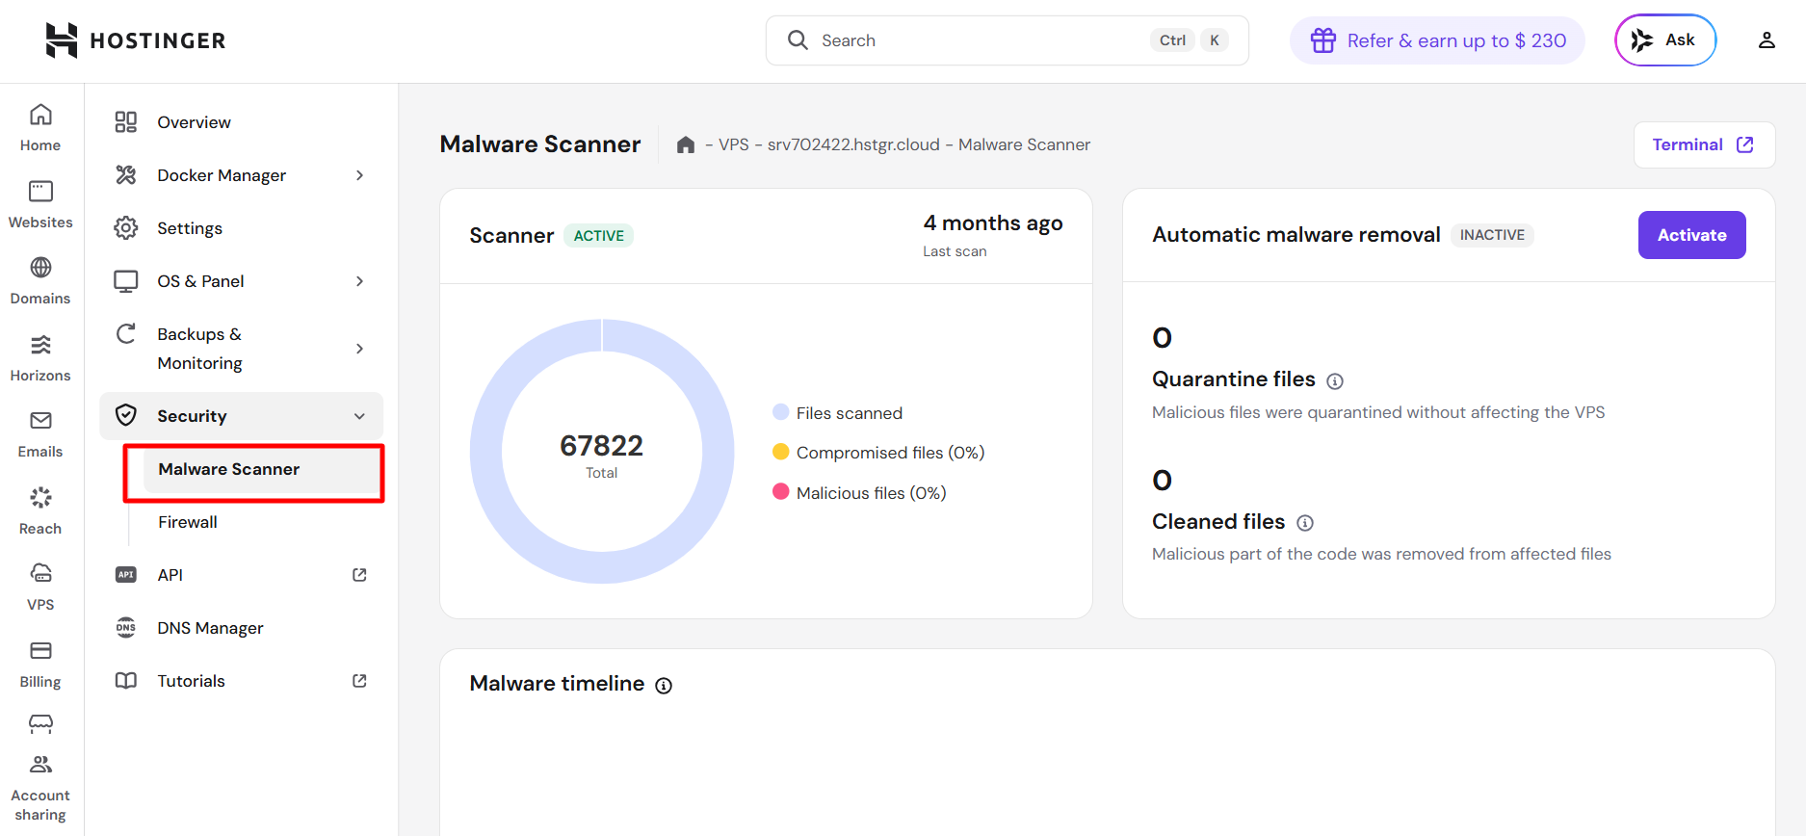Viewport: 1806px width, 836px height.
Task: Click info icon next to Cleaned files
Action: click(1305, 523)
